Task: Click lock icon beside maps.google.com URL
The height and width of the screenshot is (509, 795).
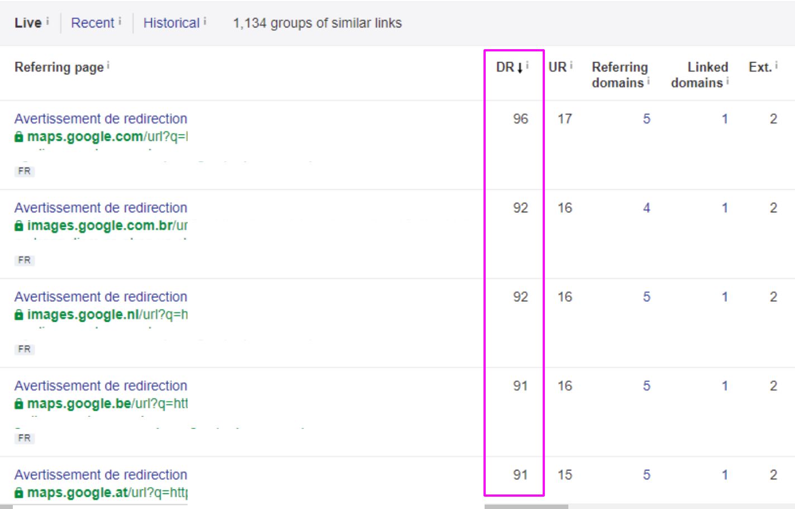Action: [19, 137]
